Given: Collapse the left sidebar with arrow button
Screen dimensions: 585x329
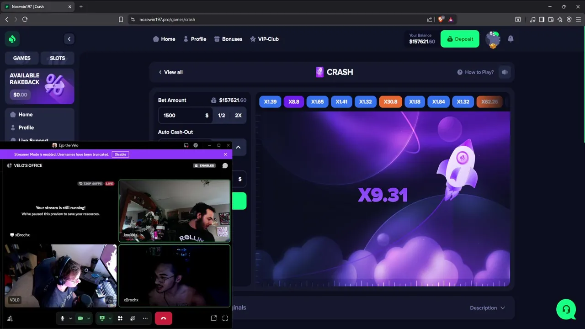Looking at the screenshot, I should [x=69, y=39].
